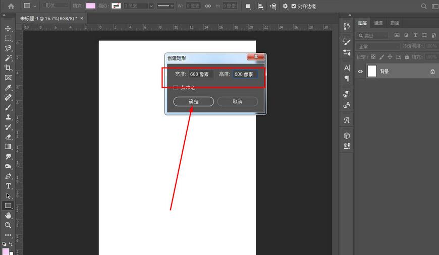439x255 pixels.
Task: Open the Character panel icon
Action: (347, 68)
